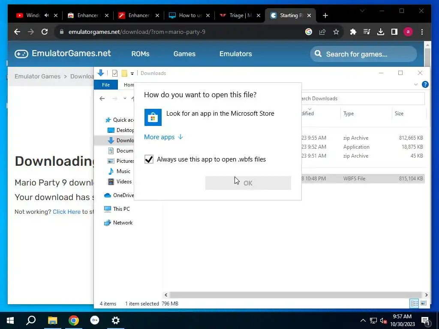The height and width of the screenshot is (329, 439).
Task: Click Properties icon in Explorer title bar
Action: pos(115,73)
